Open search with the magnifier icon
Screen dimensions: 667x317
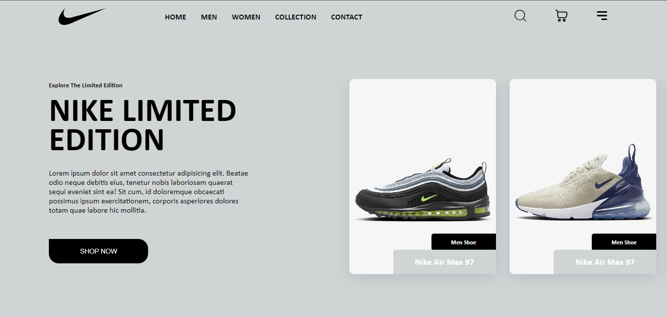(520, 16)
